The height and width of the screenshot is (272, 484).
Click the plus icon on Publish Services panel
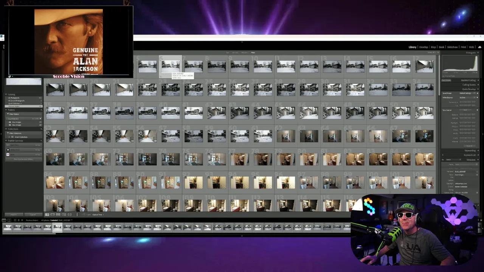pos(41,141)
